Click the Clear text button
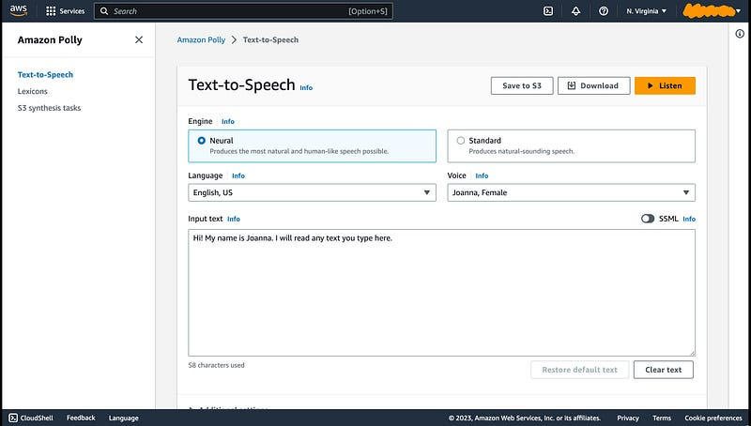 point(664,370)
